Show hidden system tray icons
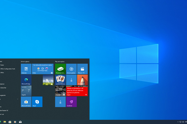The height and width of the screenshot is (124, 187). [x=178, y=122]
